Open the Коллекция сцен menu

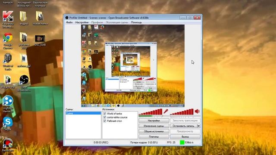pyautogui.click(x=117, y=22)
